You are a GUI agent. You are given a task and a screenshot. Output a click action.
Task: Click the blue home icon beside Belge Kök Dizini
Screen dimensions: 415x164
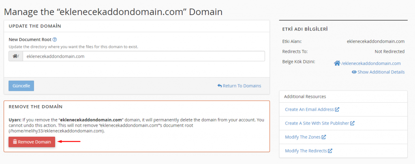point(337,63)
